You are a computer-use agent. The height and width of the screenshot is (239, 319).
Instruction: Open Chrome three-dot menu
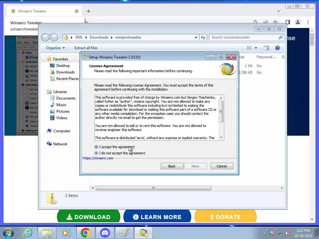[308, 22]
